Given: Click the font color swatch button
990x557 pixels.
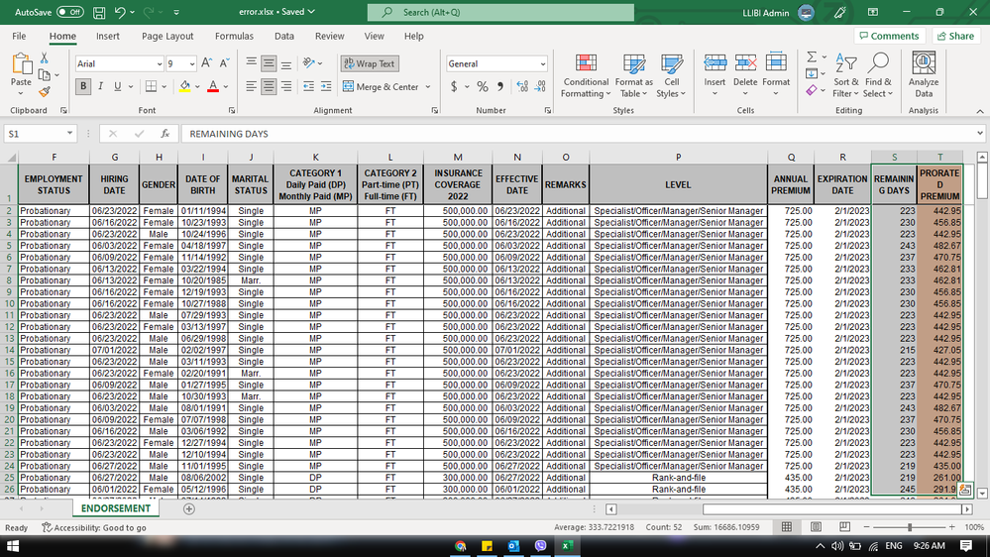Looking at the screenshot, I should [x=213, y=87].
